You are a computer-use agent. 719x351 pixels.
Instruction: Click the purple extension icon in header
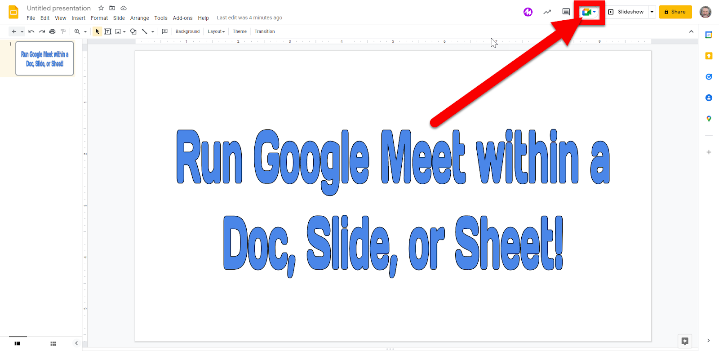point(528,12)
